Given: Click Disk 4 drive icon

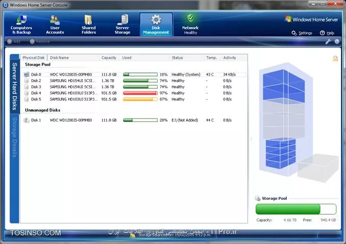Looking at the screenshot, I should (x=27, y=93).
